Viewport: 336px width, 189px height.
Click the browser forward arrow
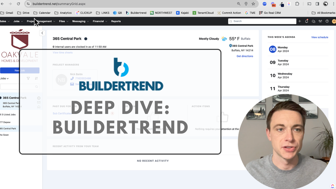(10, 4)
